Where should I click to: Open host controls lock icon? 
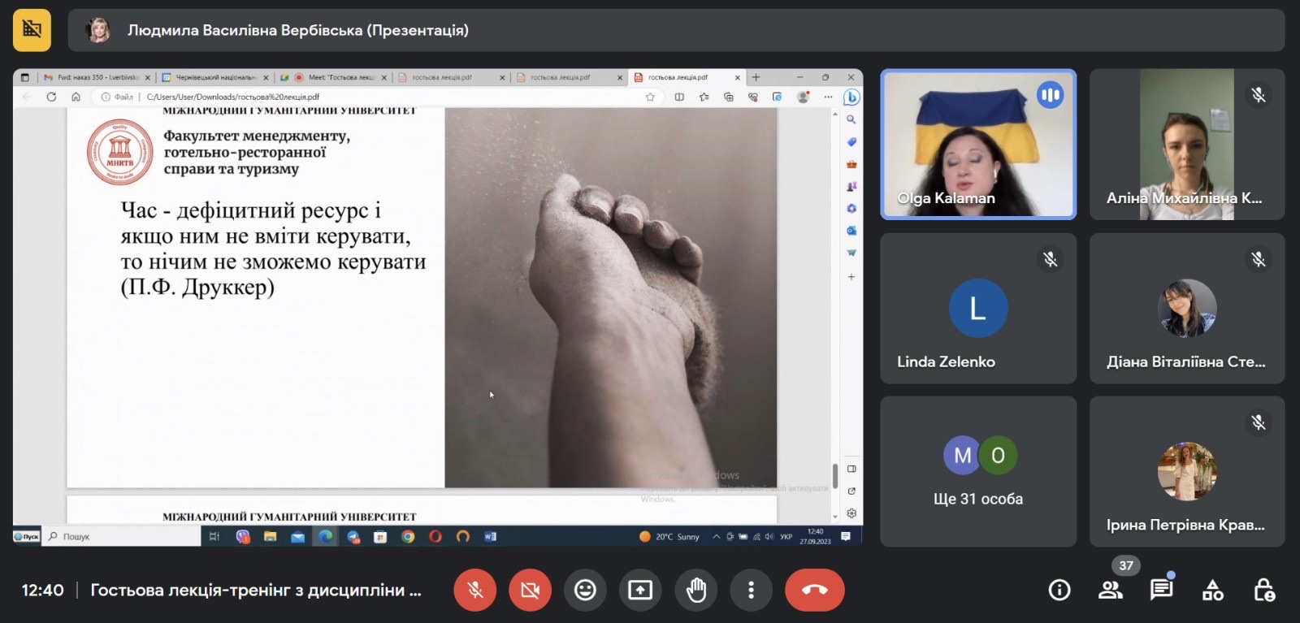1263,590
